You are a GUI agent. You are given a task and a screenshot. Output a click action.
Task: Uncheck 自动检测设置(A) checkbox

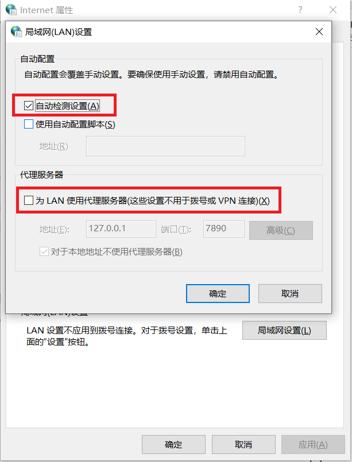point(29,106)
